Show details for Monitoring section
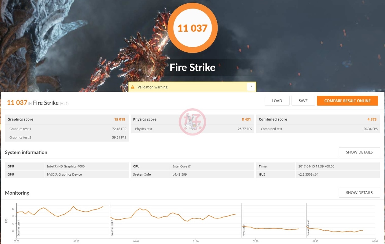 click(x=359, y=193)
